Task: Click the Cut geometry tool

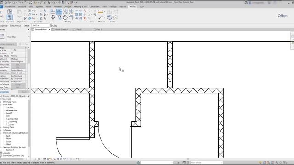Action: 32,14
